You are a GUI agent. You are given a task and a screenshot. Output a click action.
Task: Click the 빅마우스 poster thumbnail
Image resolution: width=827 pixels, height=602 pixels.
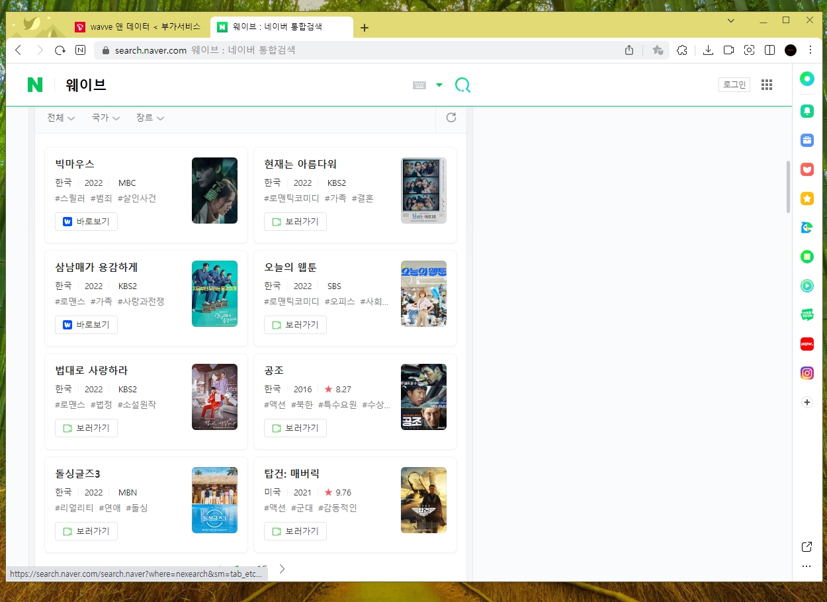pyautogui.click(x=214, y=191)
